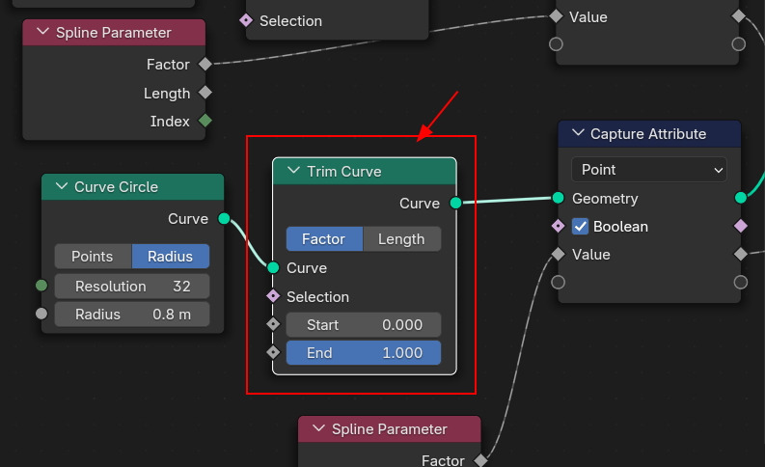Toggle the Boolean checkbox in Capture Attribute
The image size is (765, 467).
click(x=580, y=227)
